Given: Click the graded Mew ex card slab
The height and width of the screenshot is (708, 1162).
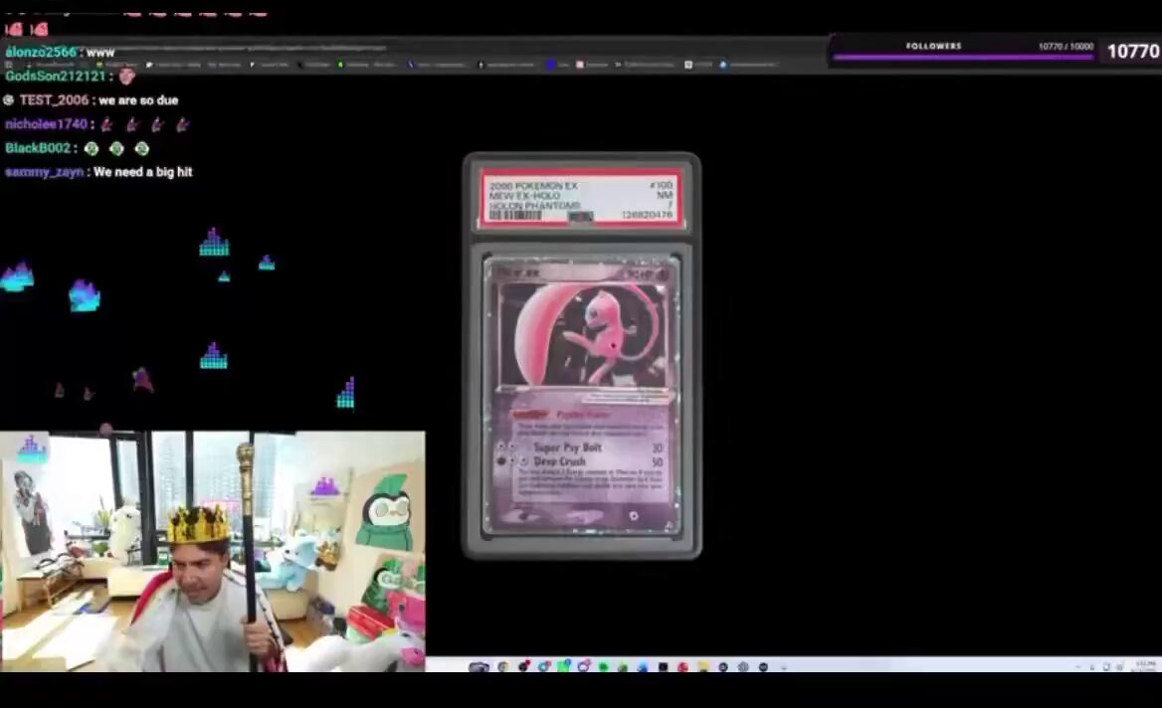Looking at the screenshot, I should (x=582, y=355).
